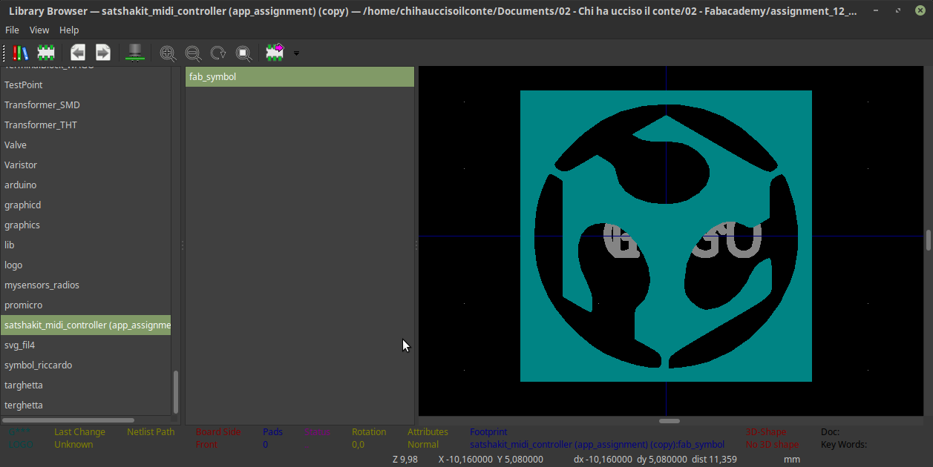
Task: Open the Help menu
Action: [x=69, y=30]
